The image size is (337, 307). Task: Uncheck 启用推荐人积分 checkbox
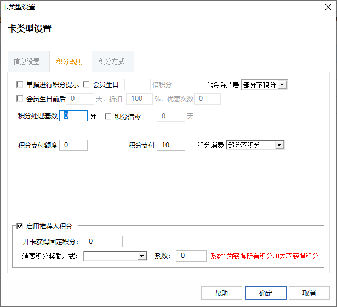20,226
